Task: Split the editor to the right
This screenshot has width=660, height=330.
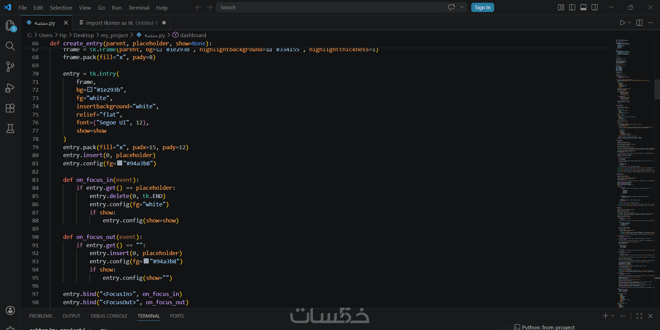Action: tap(639, 23)
